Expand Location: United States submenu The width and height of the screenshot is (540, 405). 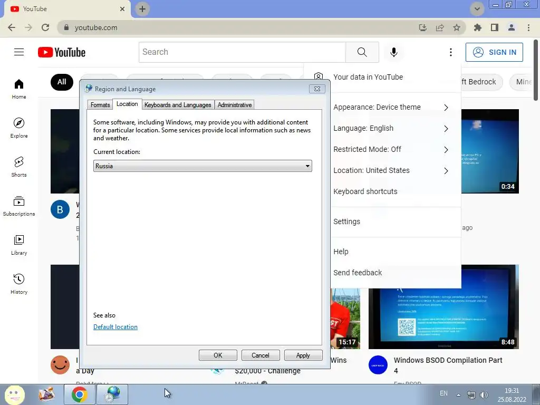[x=396, y=170]
